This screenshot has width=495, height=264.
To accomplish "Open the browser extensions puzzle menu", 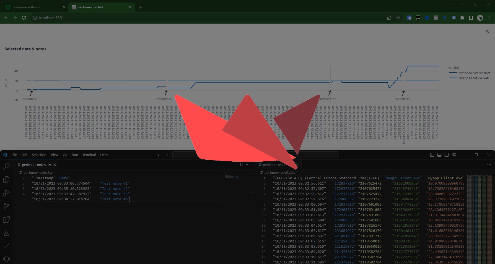I will [x=462, y=18].
